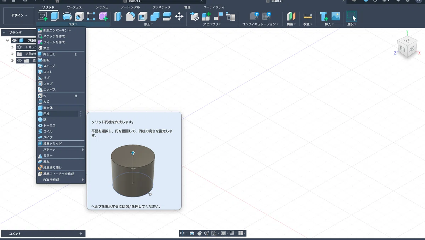Open the 挿入 panel dropdown
This screenshot has height=240, width=425.
[329, 24]
